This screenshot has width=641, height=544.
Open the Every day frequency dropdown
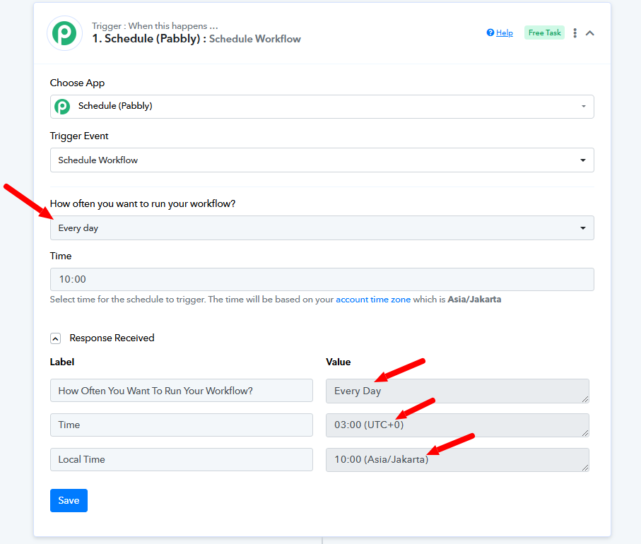pyautogui.click(x=322, y=228)
